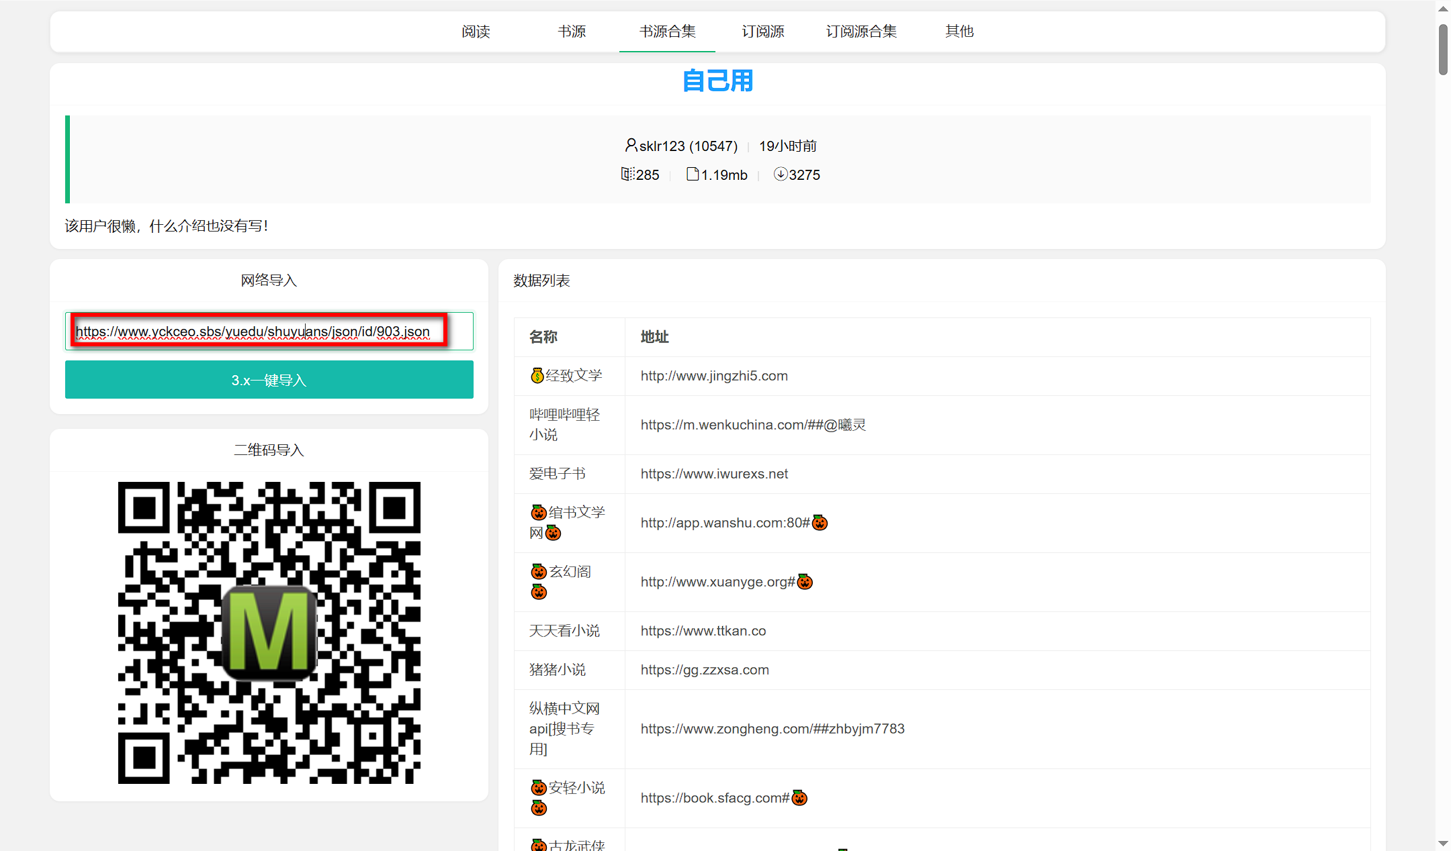Click the 经致文学 source name
The height and width of the screenshot is (851, 1451).
point(574,376)
